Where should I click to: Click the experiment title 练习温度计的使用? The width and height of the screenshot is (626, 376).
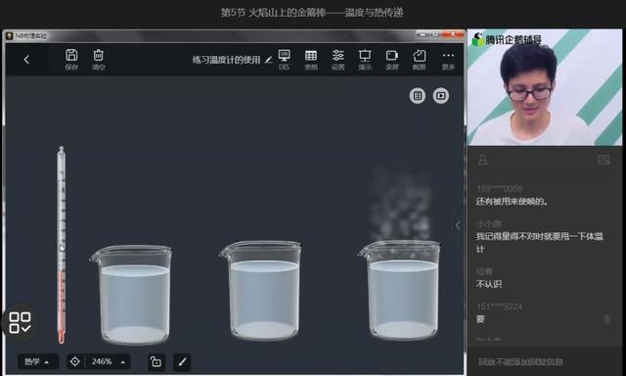click(226, 60)
